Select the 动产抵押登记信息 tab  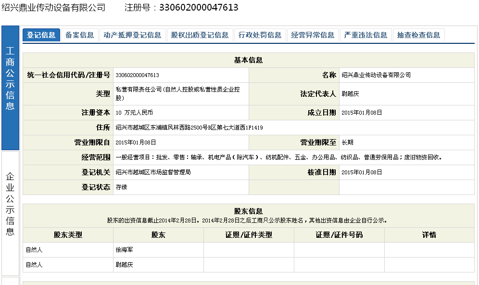coord(132,35)
